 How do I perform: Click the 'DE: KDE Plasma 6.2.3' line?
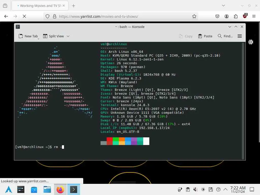click(121, 78)
